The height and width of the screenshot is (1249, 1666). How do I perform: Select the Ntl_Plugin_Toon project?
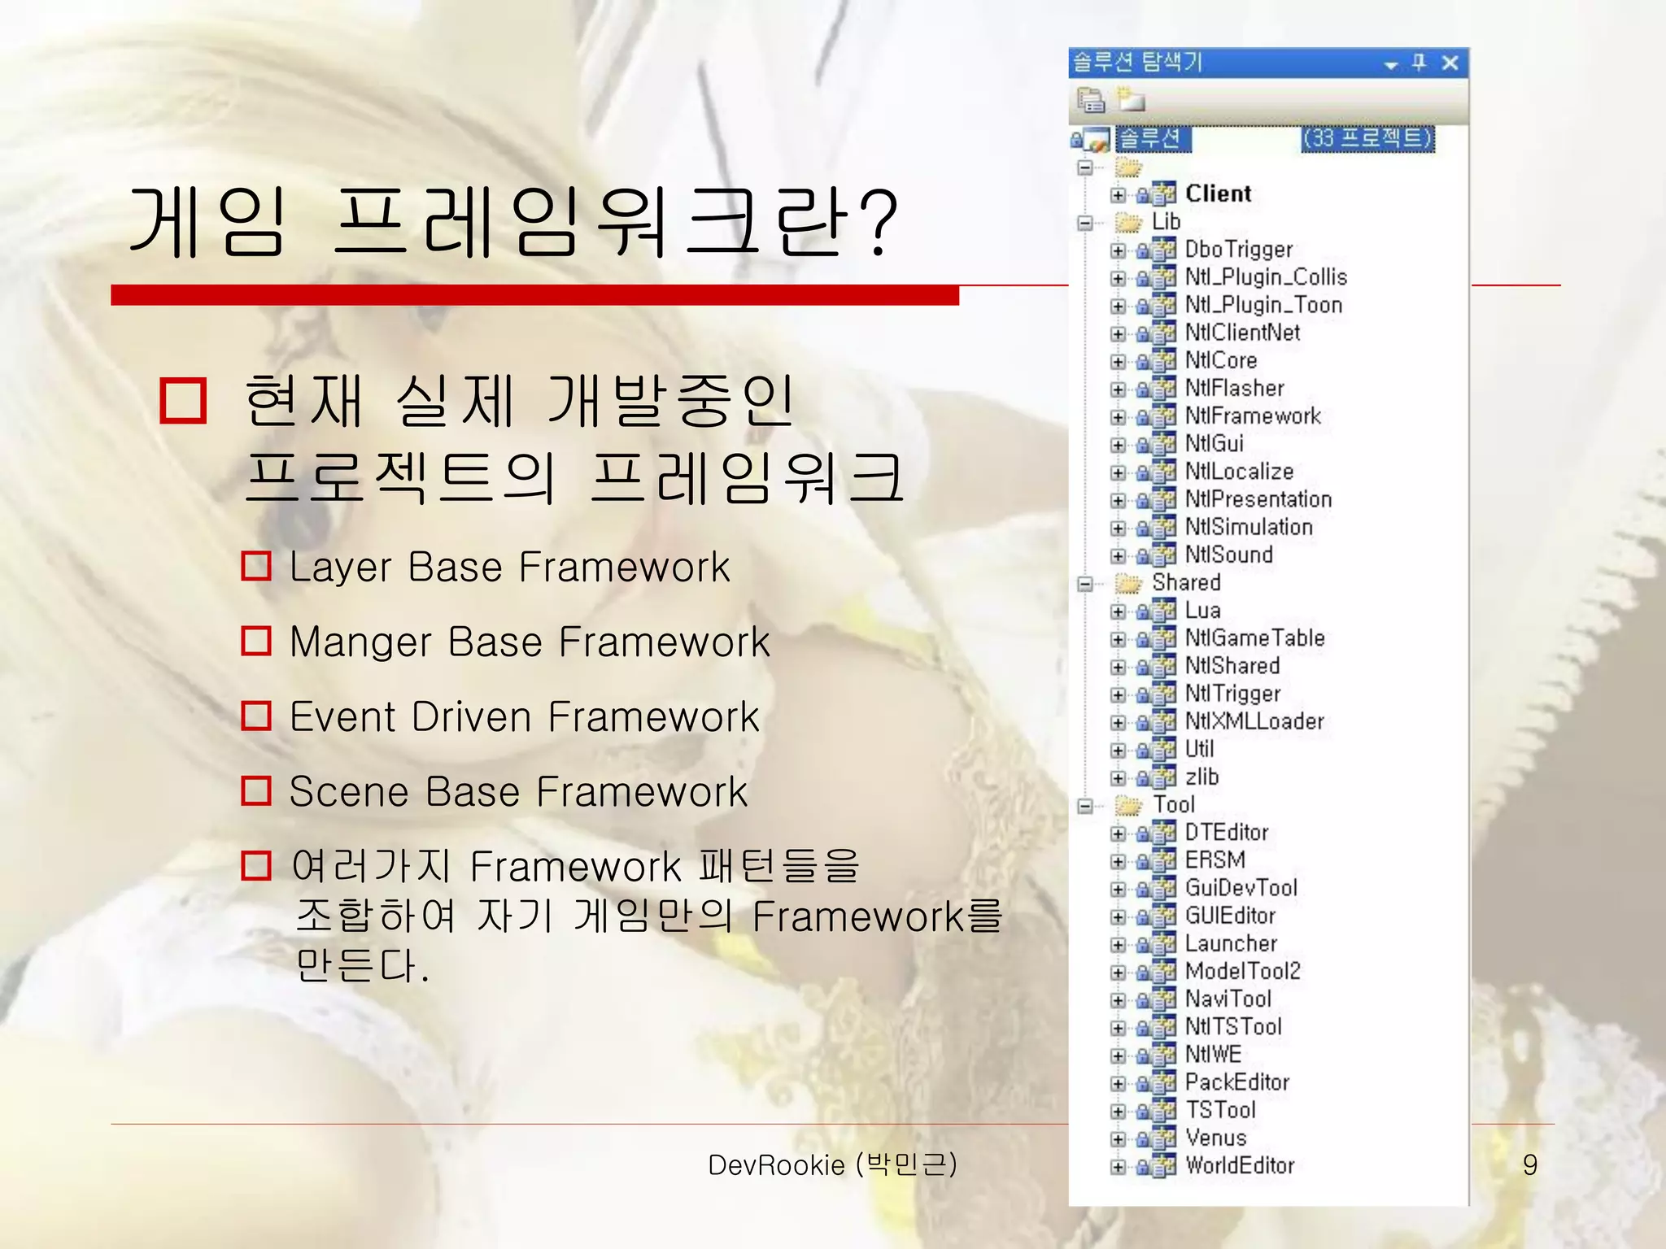click(1263, 305)
